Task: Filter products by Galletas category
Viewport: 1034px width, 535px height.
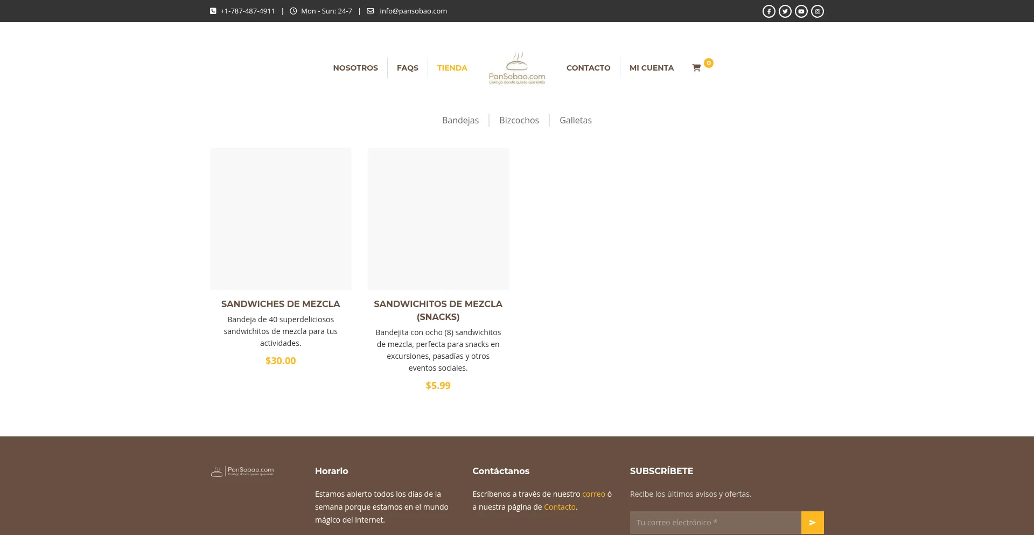Action: [575, 120]
